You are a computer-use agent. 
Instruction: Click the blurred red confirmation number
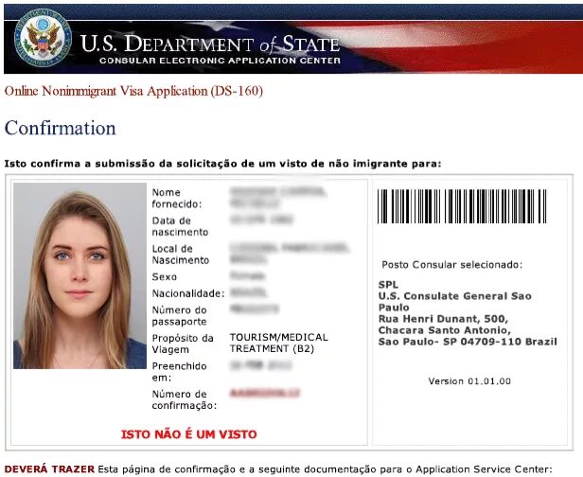pos(265,393)
